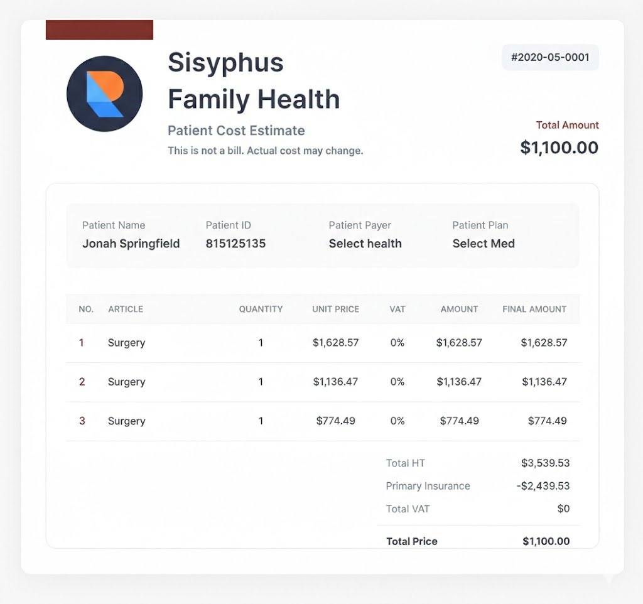The height and width of the screenshot is (604, 643).
Task: Open the Select Med plan value
Action: click(x=483, y=244)
